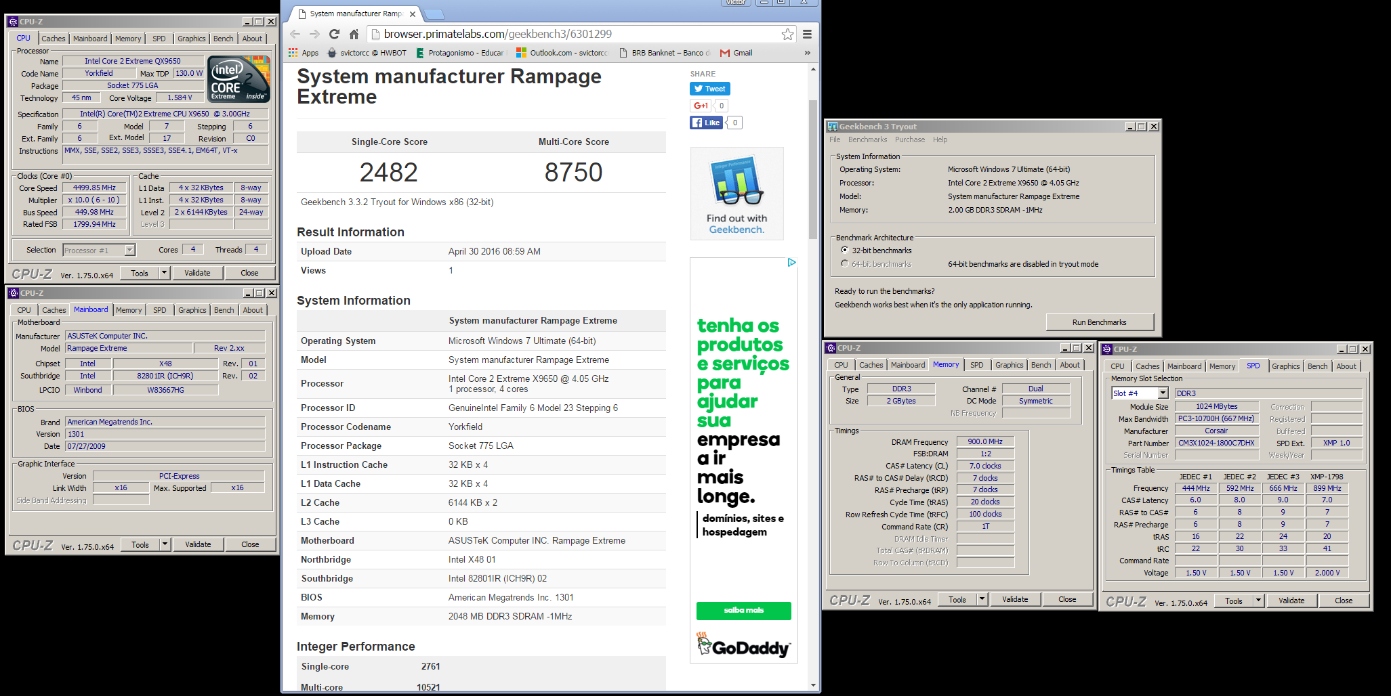The image size is (1391, 696).
Task: Share the result with the Tweet button
Action: [709, 89]
